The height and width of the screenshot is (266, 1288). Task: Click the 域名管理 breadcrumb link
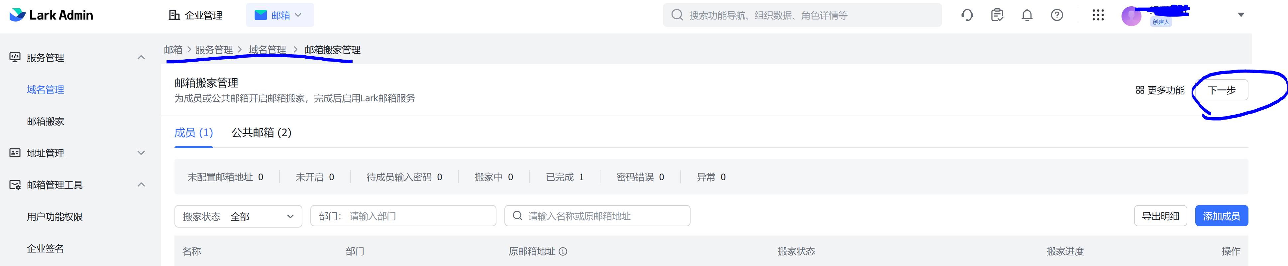268,50
